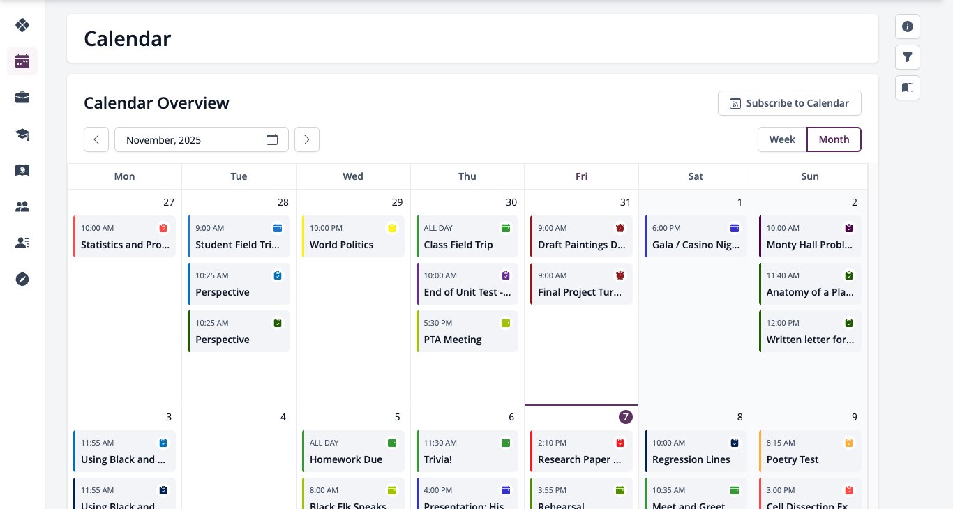Go to previous month with left chevron
The image size is (953, 509).
coord(96,139)
